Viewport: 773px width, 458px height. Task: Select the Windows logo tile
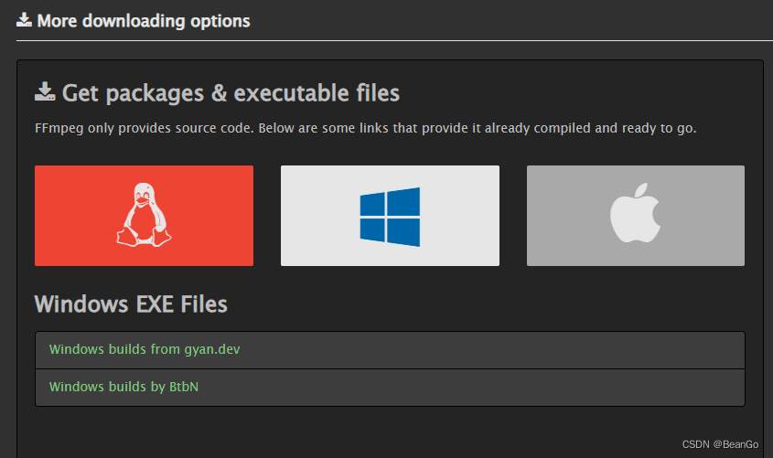coord(390,216)
